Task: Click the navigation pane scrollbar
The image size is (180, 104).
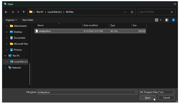Action: [x=30, y=74]
